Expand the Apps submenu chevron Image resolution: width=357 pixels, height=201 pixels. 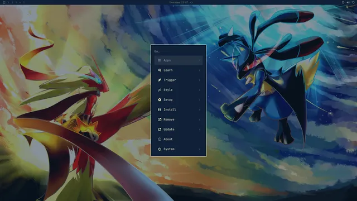pyautogui.click(x=200, y=60)
